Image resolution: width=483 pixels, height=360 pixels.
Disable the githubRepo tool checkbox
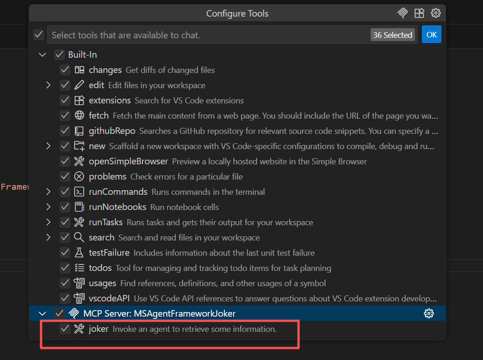[x=65, y=131]
